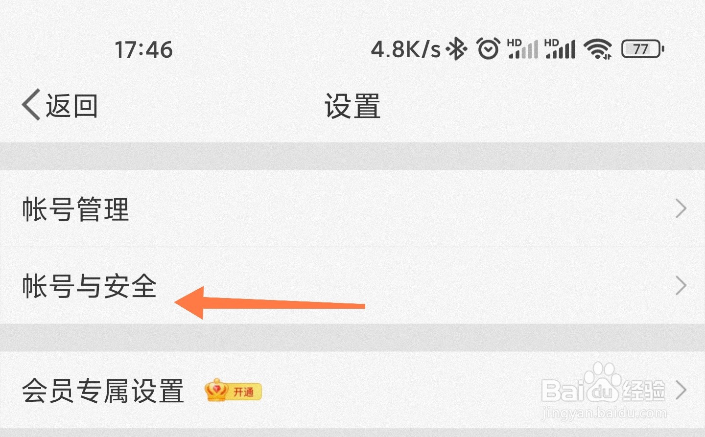
Task: Open the 会员专属设置 menu entry
Action: coord(352,391)
